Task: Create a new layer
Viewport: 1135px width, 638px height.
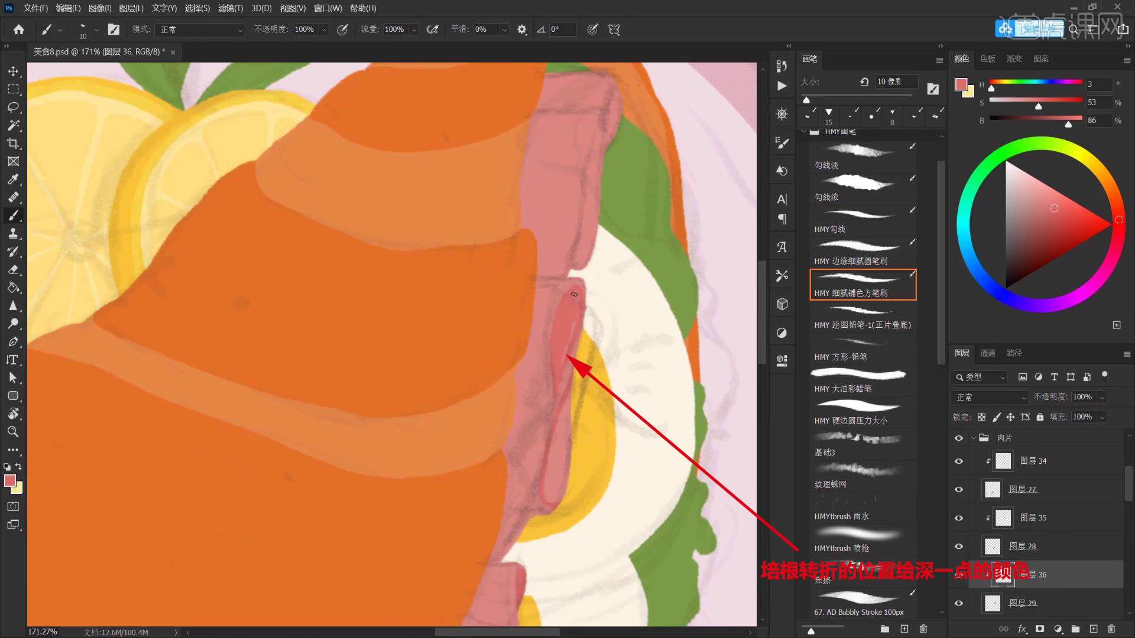Action: tap(1094, 629)
